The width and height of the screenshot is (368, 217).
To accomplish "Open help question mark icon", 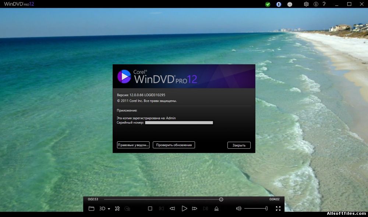I will (324, 4).
